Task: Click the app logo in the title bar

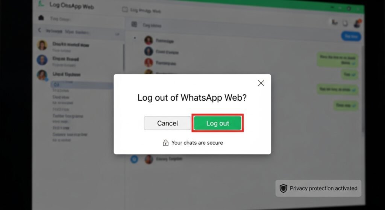Action: pyautogui.click(x=41, y=4)
